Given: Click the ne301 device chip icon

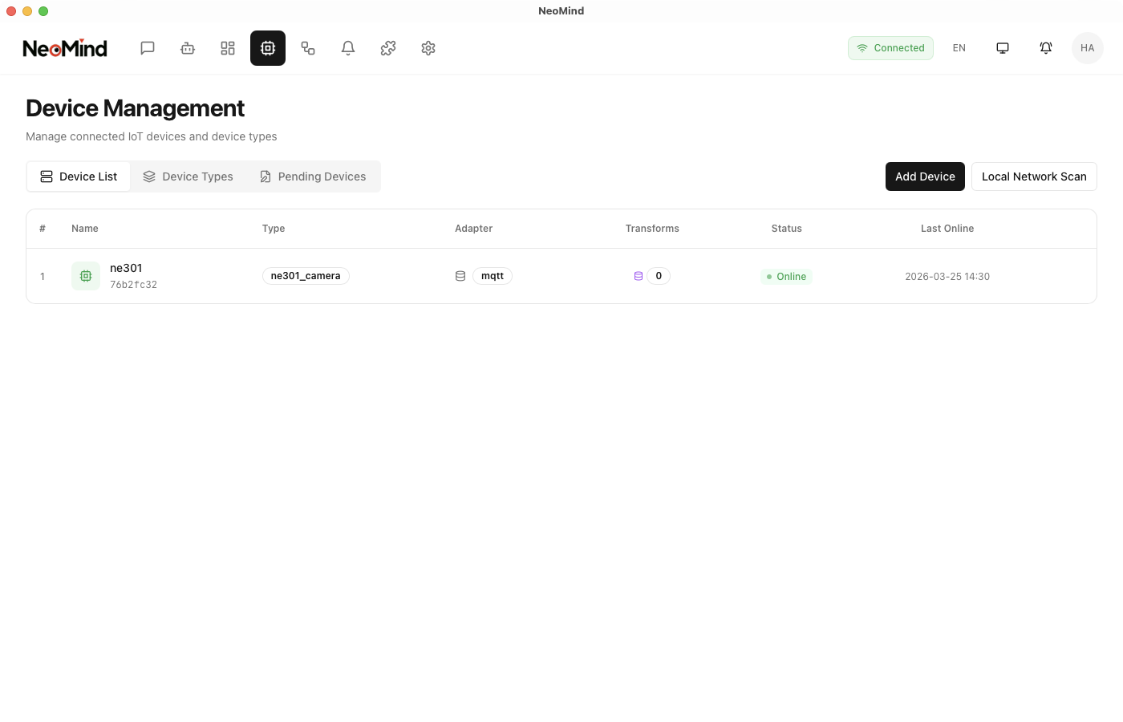Looking at the screenshot, I should click(85, 276).
